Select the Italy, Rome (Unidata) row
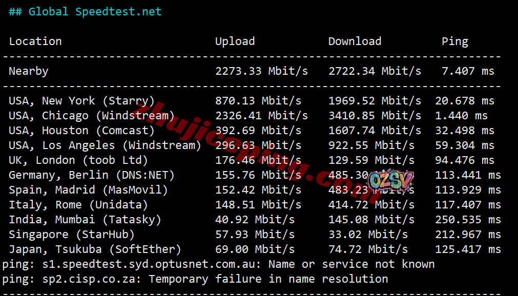 pyautogui.click(x=78, y=205)
